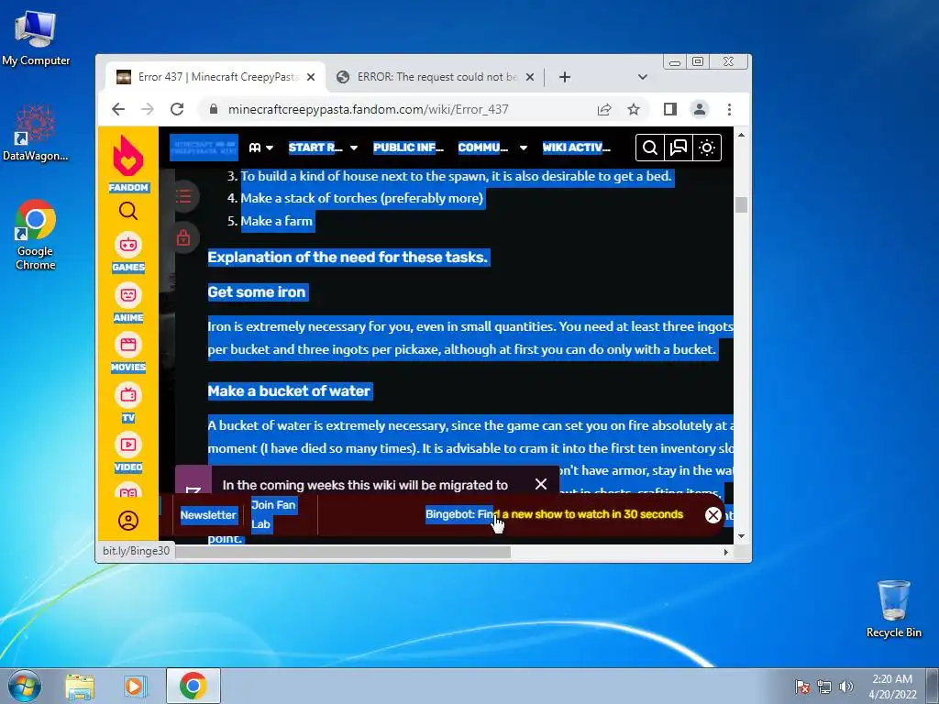Click Chrome's forward arrow
939x704 pixels.
coord(148,109)
